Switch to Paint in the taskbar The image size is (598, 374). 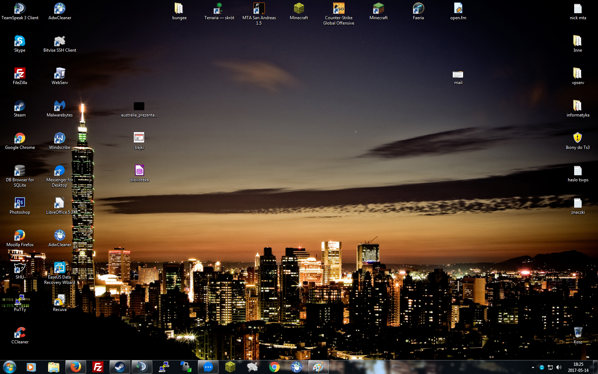318,367
